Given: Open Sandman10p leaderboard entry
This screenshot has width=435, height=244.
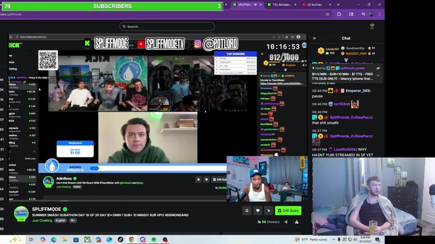Looking at the screenshot, I should pos(355,48).
